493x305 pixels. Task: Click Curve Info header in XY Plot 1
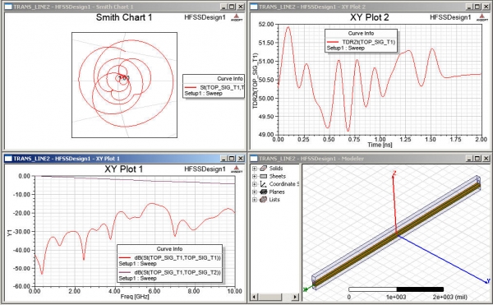point(169,249)
